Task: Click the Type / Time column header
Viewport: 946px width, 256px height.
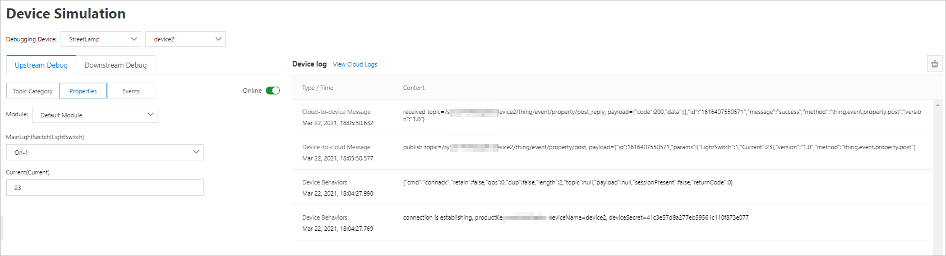Action: pyautogui.click(x=318, y=88)
